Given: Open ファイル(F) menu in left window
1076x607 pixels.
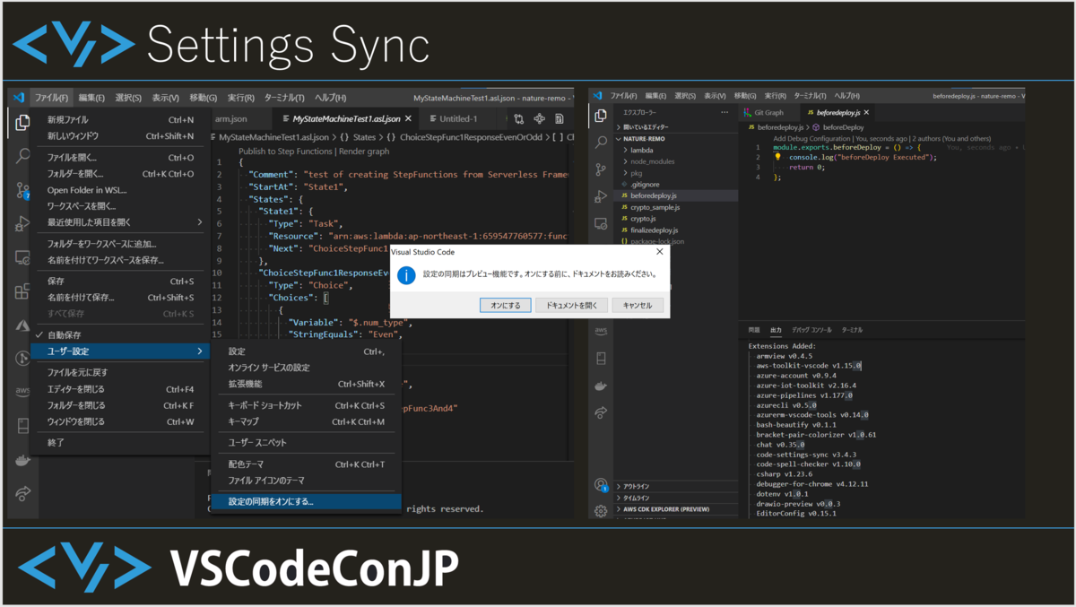Looking at the screenshot, I should pyautogui.click(x=50, y=98).
